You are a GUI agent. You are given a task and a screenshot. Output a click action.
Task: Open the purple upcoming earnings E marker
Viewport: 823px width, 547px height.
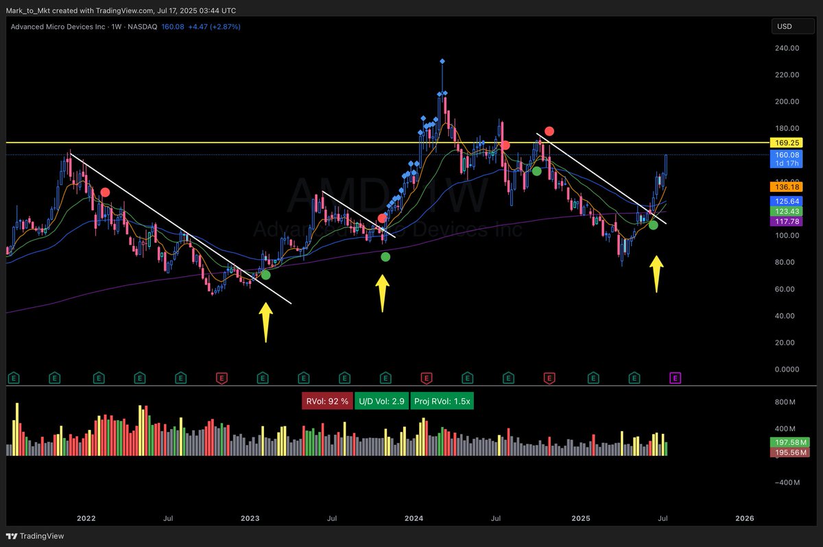tap(675, 377)
